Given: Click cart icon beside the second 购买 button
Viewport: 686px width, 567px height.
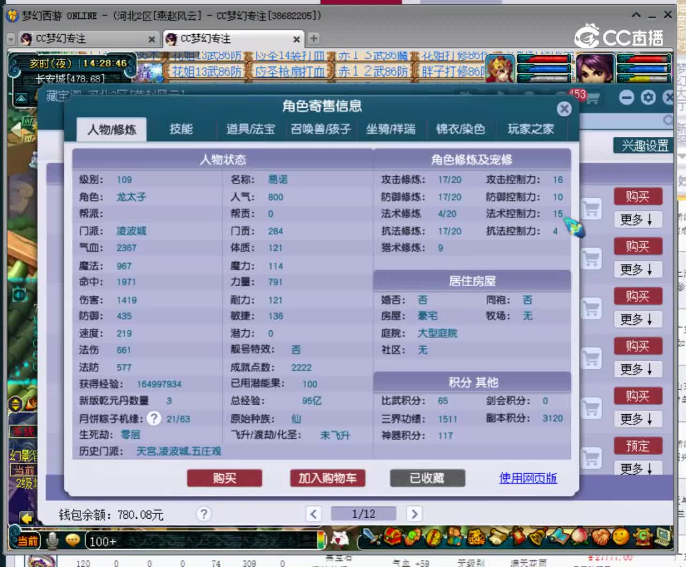Looking at the screenshot, I should tap(591, 258).
